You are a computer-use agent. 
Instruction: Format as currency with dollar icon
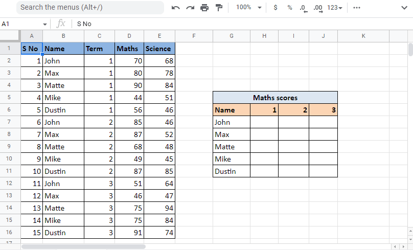click(x=276, y=8)
